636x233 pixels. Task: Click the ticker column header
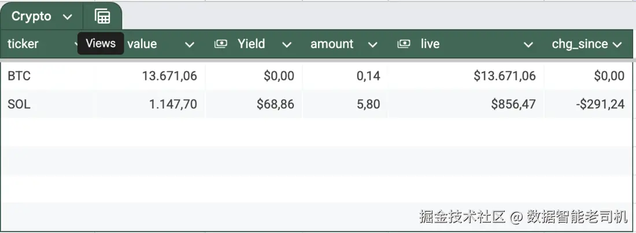(x=23, y=44)
